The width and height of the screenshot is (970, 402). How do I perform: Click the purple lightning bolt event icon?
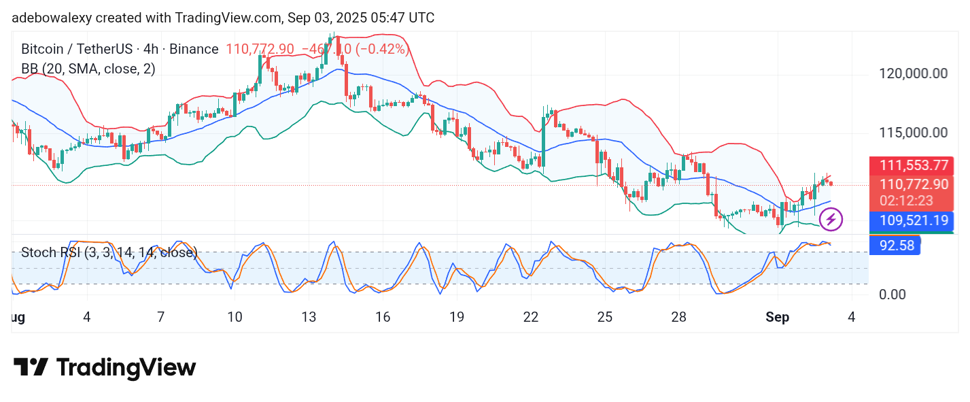coord(831,220)
